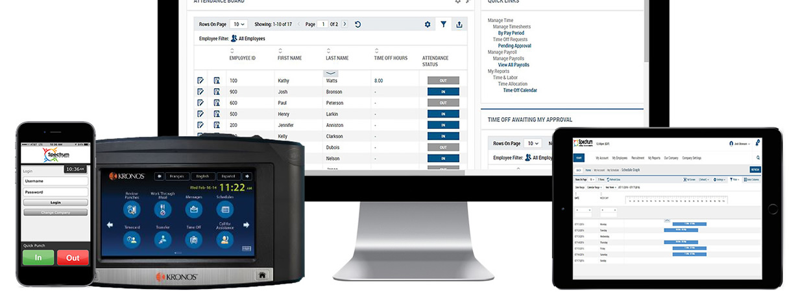Click the Password field on phone
Screen dimensions: 798x298
tap(56, 192)
